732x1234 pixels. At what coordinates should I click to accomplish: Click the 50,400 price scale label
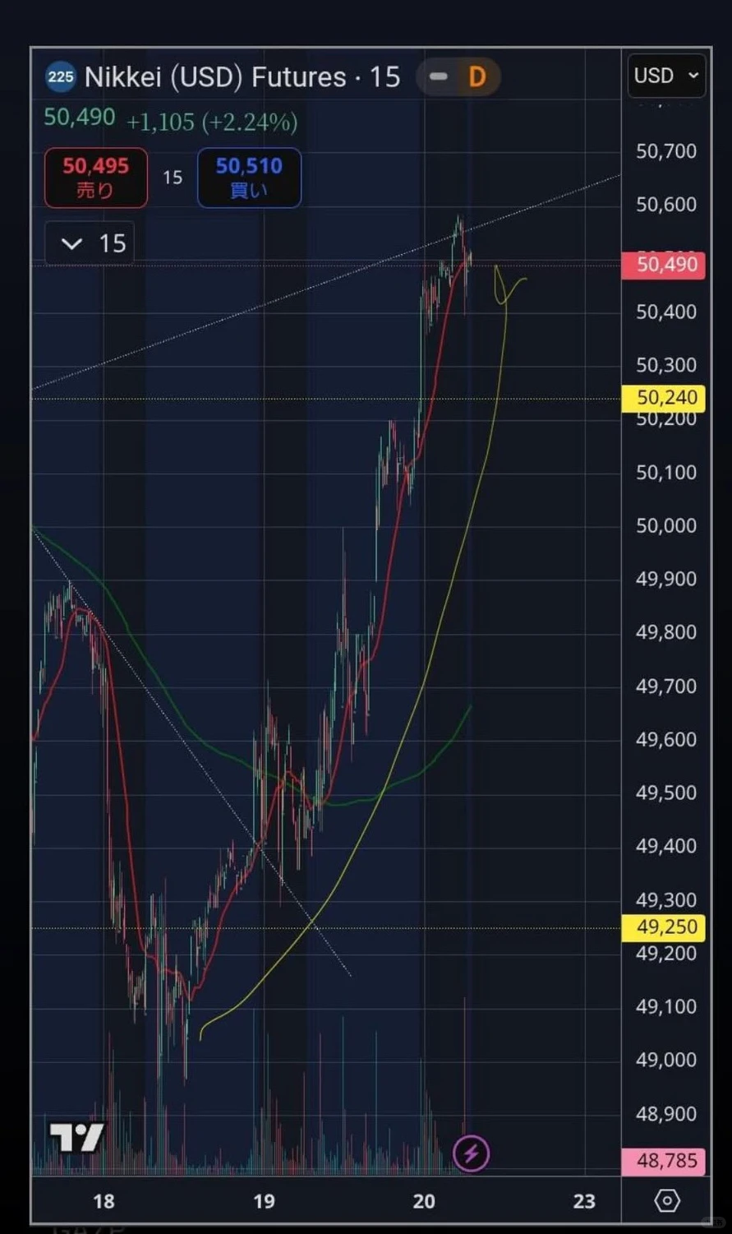pos(666,312)
